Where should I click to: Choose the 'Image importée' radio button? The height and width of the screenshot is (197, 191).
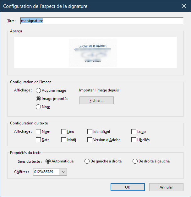click(x=39, y=99)
